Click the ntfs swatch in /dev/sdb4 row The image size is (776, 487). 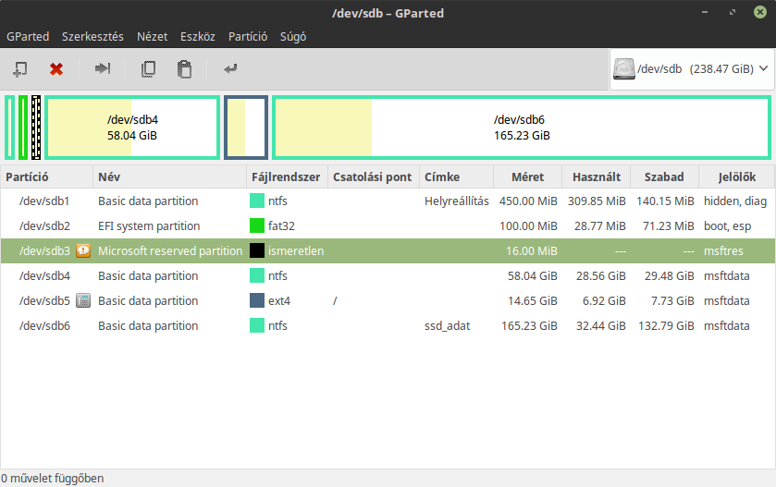point(257,275)
